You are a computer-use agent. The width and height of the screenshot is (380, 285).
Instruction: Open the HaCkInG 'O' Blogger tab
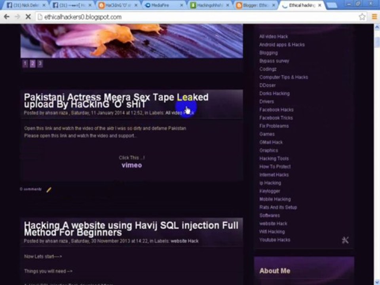point(118,5)
